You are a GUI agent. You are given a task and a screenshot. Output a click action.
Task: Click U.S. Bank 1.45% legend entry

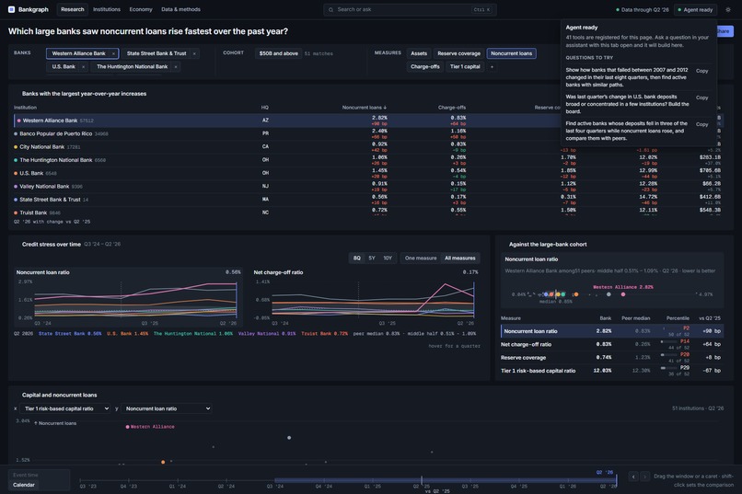click(127, 334)
